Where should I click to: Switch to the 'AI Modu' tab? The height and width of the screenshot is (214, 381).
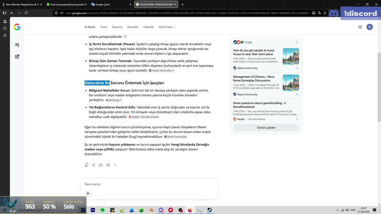coord(90,27)
